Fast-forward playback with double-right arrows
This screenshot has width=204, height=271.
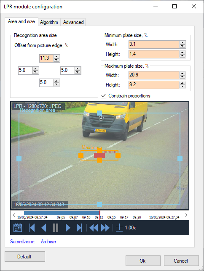105,228
